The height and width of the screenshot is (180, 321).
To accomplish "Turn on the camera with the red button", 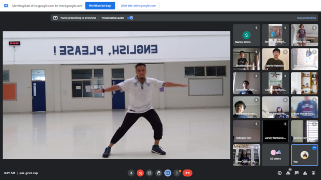I will tap(140, 173).
